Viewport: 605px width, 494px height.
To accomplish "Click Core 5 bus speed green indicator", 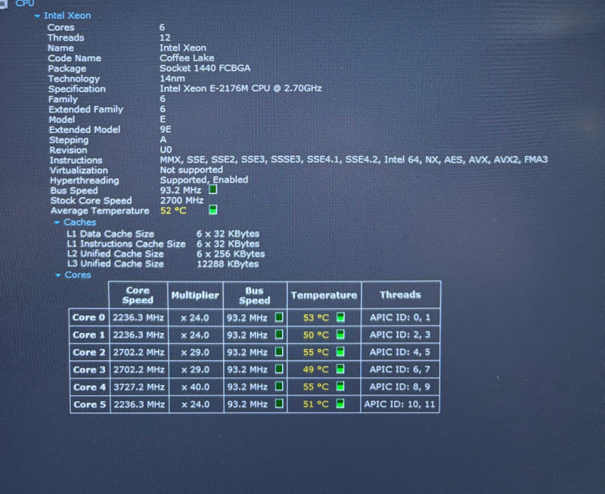I will click(x=279, y=404).
